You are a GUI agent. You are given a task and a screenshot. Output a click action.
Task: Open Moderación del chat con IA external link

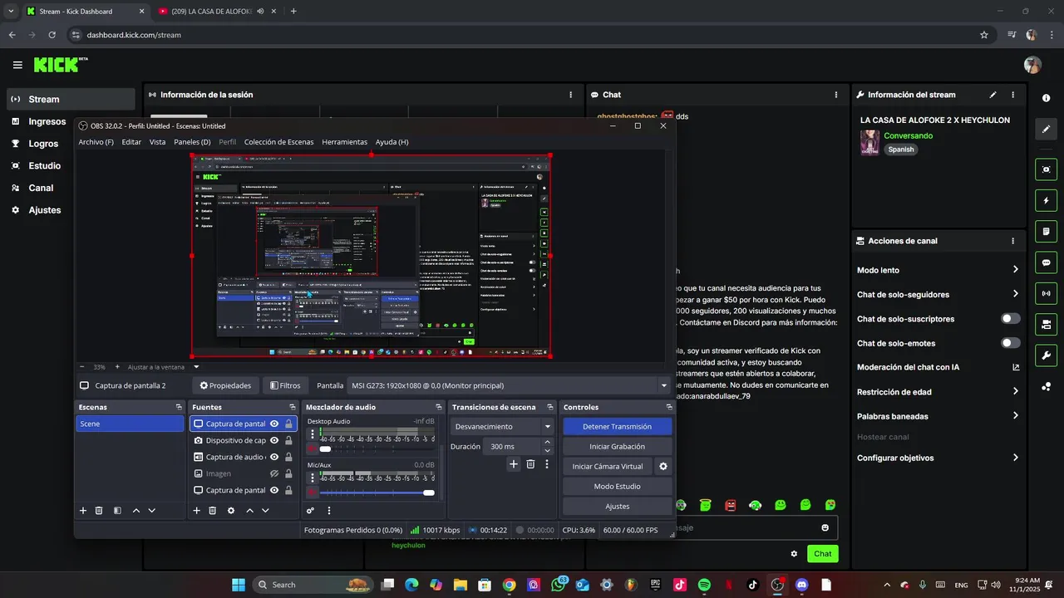click(x=1015, y=367)
